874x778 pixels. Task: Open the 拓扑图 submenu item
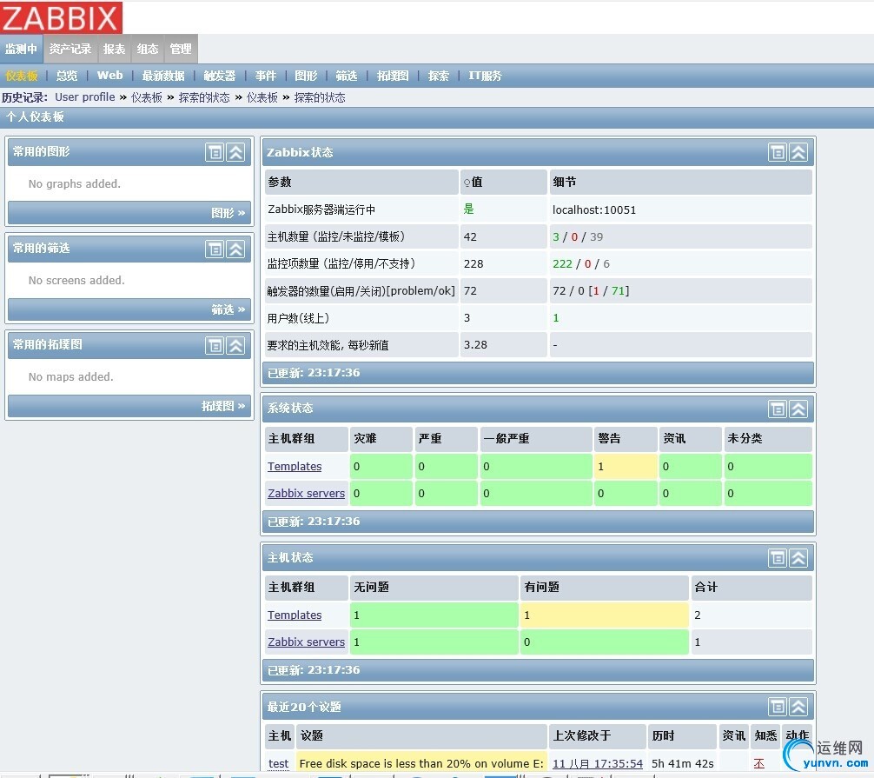click(393, 76)
